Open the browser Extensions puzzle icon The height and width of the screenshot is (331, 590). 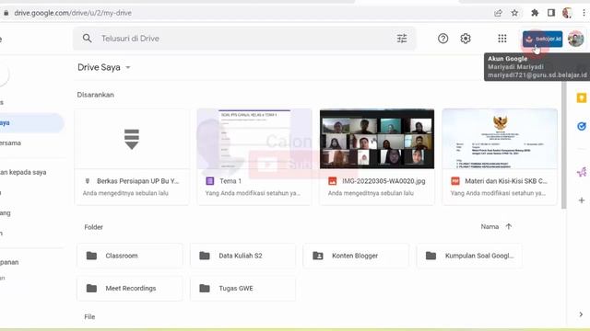(x=535, y=13)
